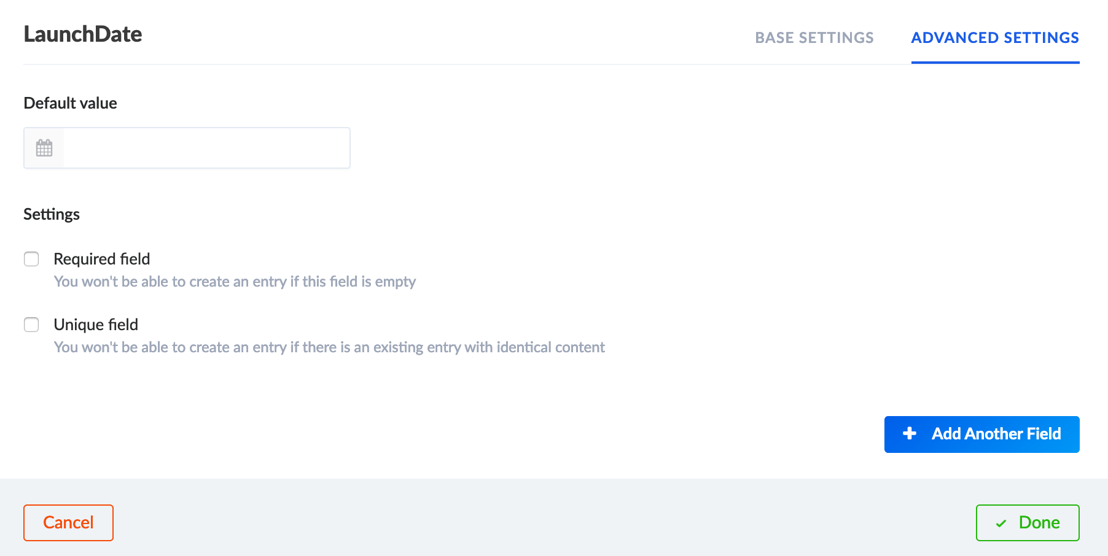Switch to the Base Settings tab

click(814, 37)
